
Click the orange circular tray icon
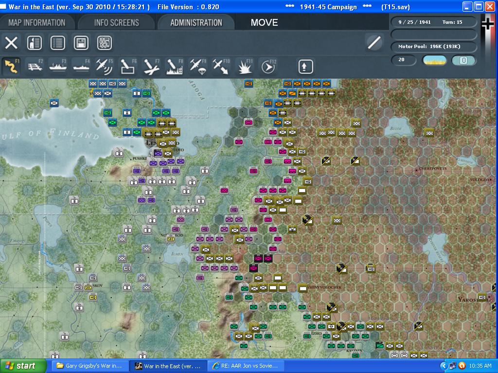[462, 366]
